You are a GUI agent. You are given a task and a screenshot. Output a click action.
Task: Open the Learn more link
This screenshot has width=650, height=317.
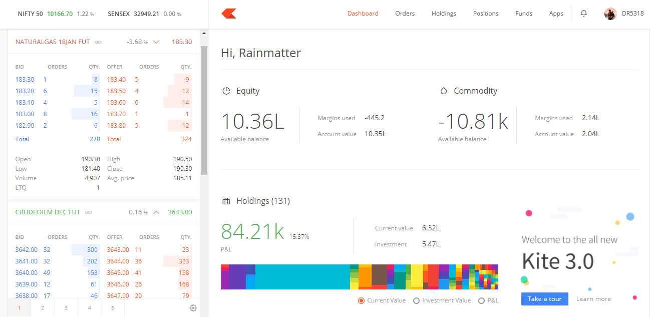click(x=593, y=299)
